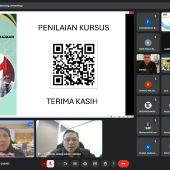Select Mohamad Nizzar's profile picture avatar

[148, 126]
